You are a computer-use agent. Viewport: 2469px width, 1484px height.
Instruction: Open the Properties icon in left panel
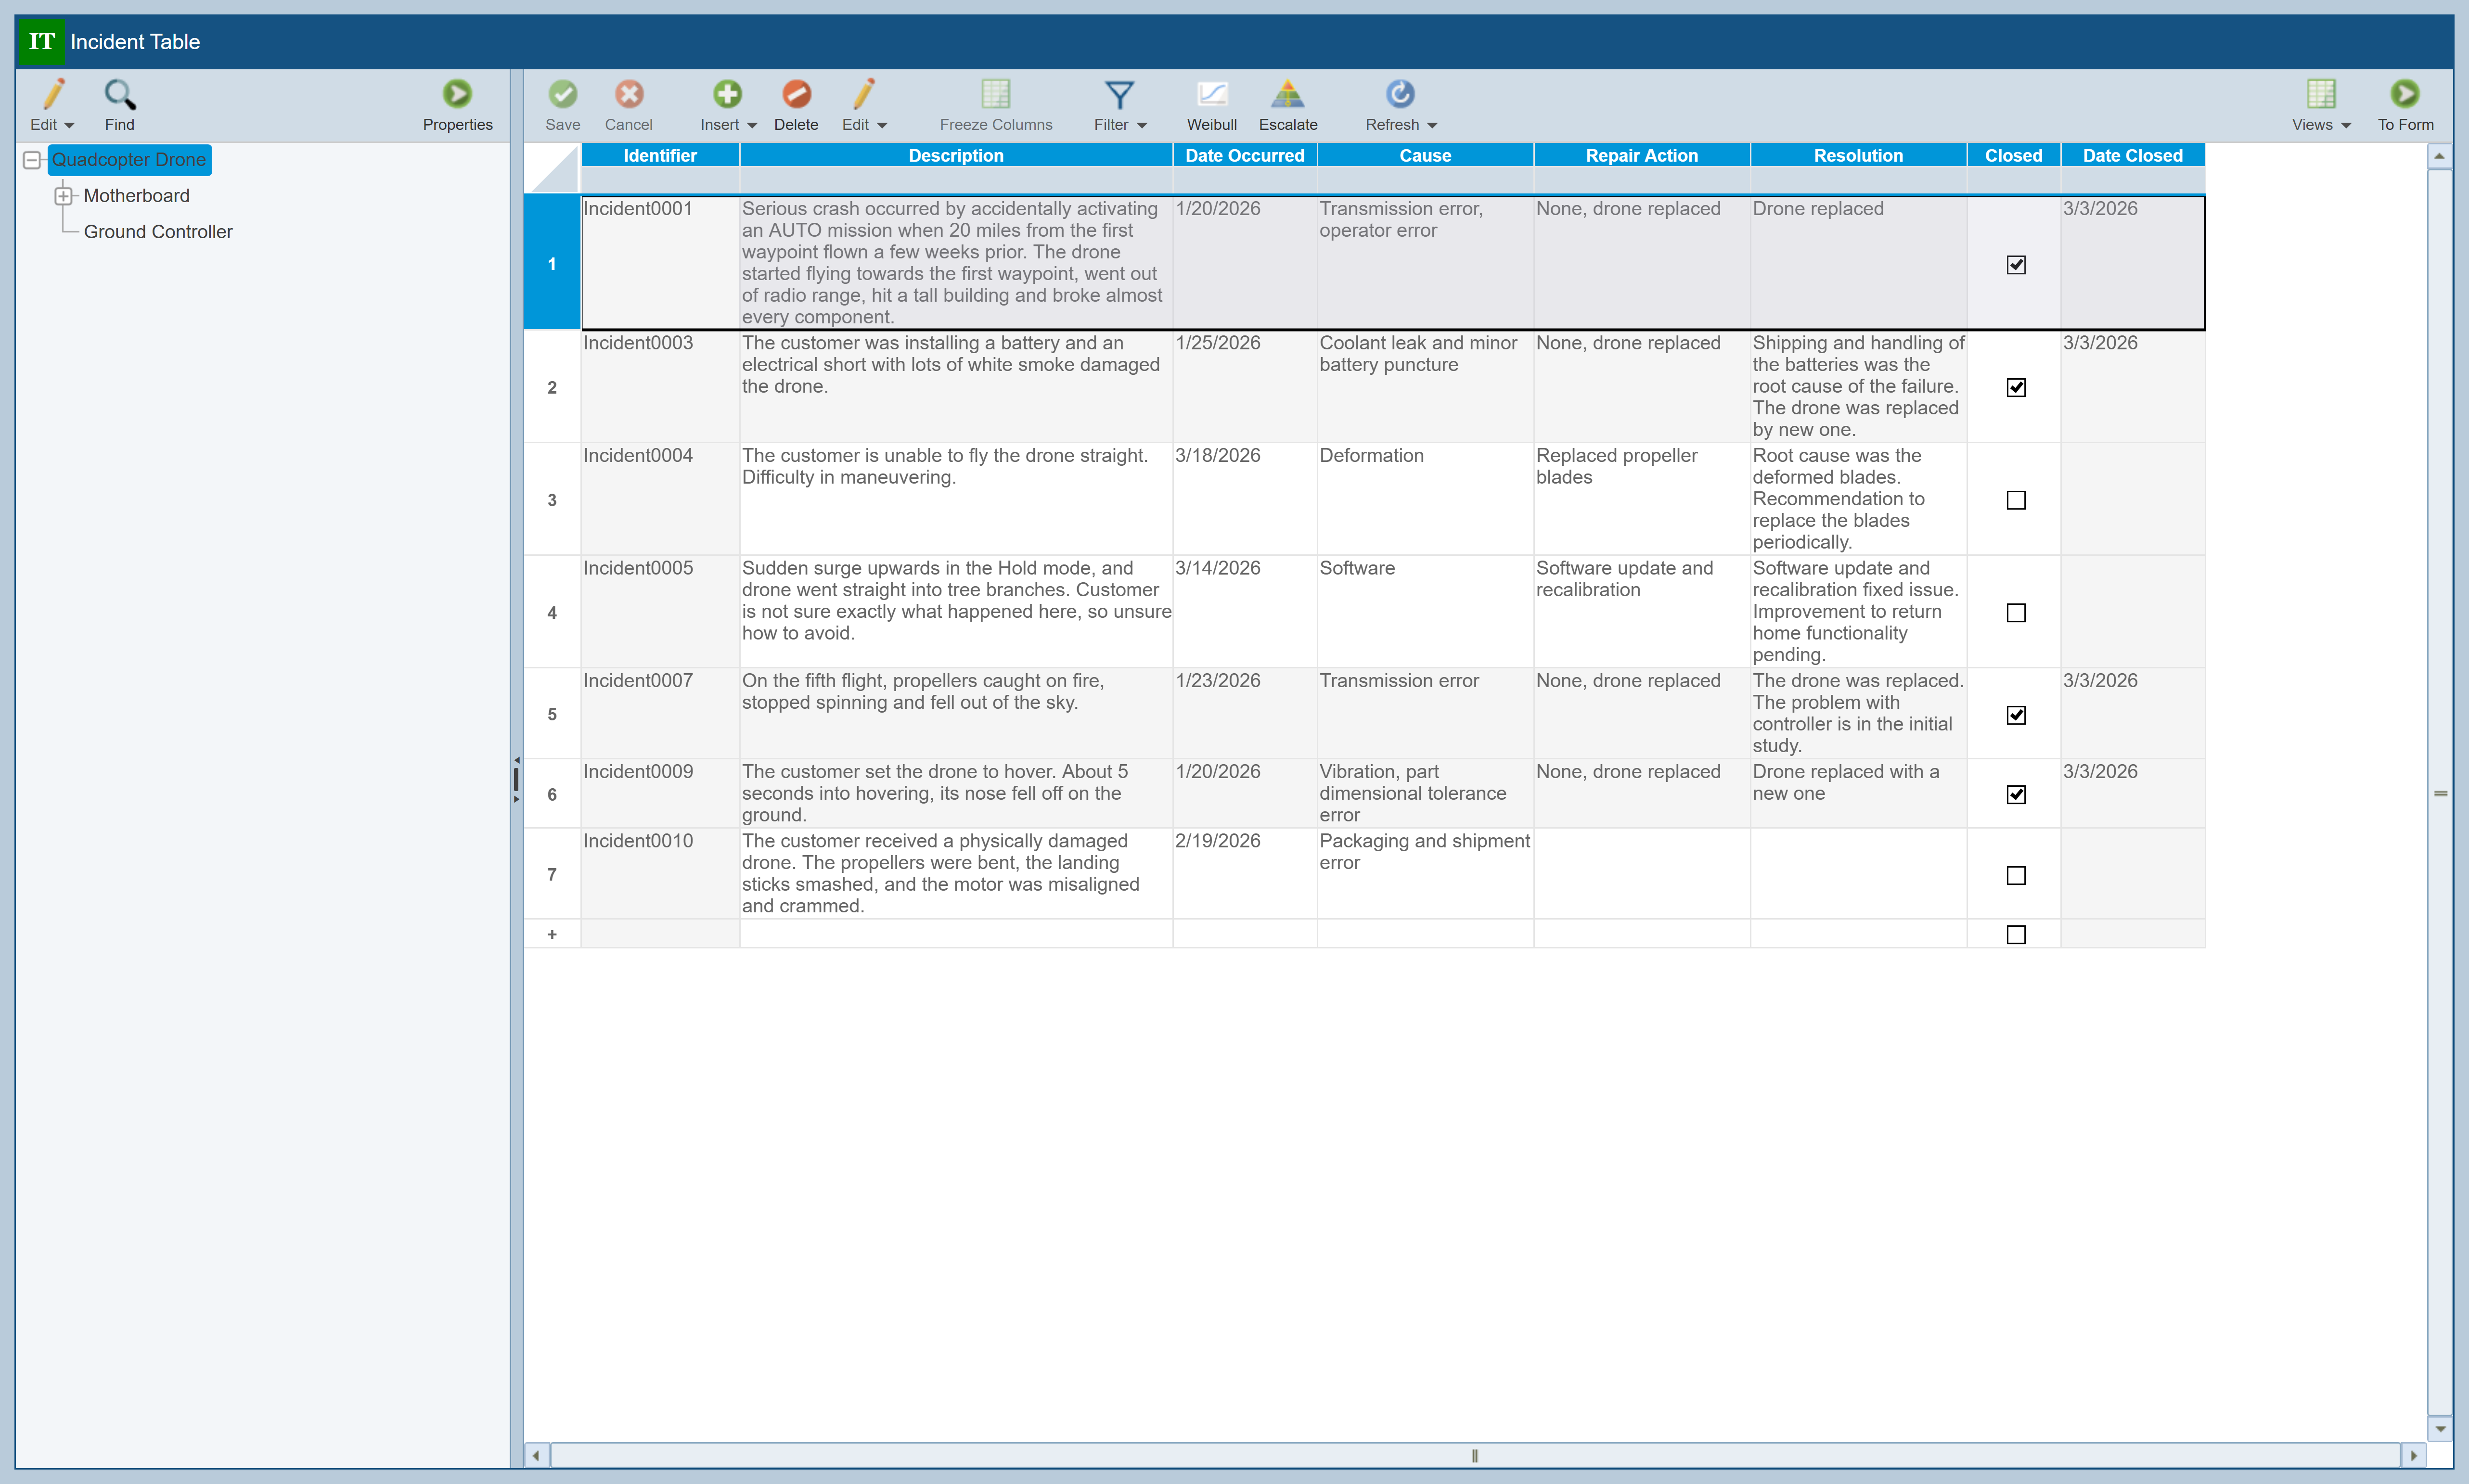(x=457, y=95)
